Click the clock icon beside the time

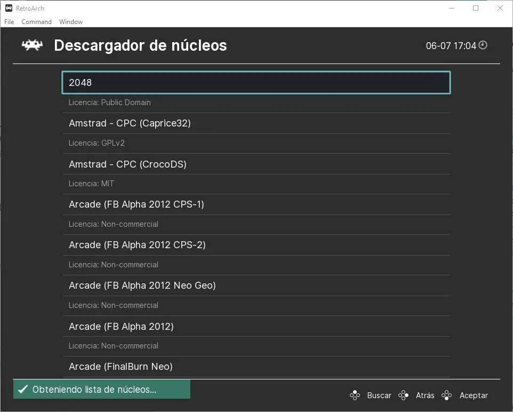[x=483, y=45]
